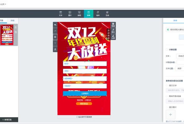
Task: Click the 大放送 title text on the canvas
Action: [x=88, y=52]
